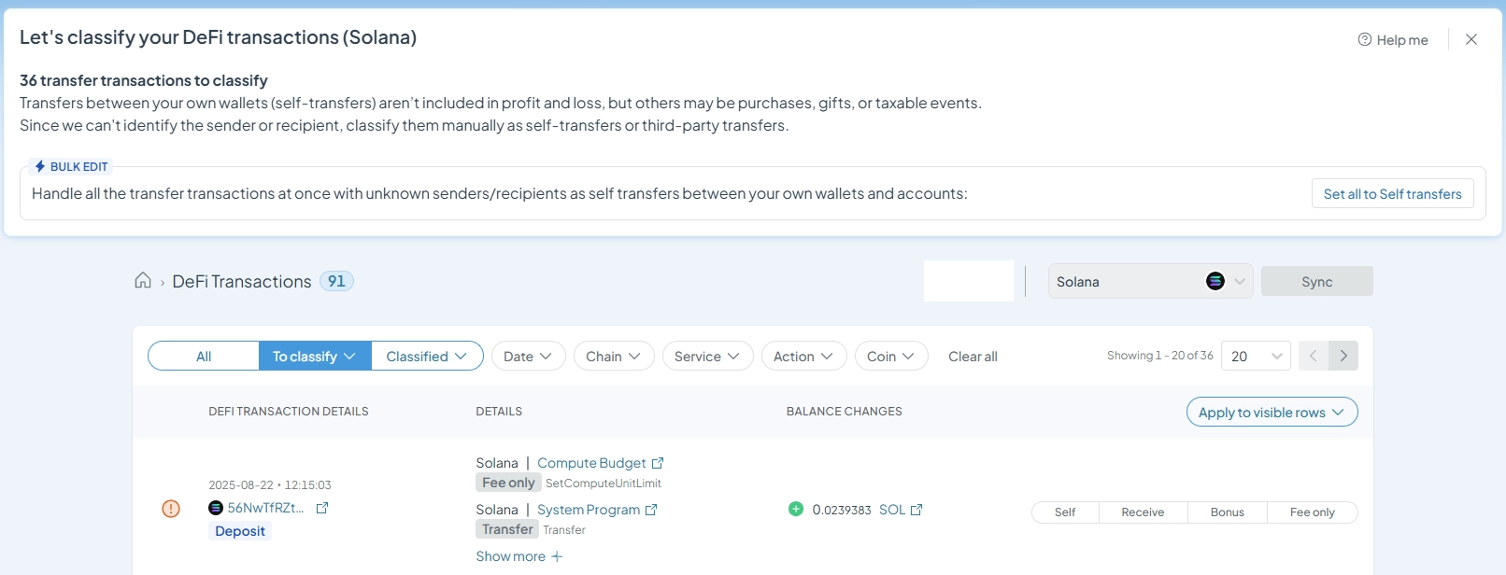1506x575 pixels.
Task: Click the DEFI TRANSACTION DETAILS column header
Action: (289, 412)
